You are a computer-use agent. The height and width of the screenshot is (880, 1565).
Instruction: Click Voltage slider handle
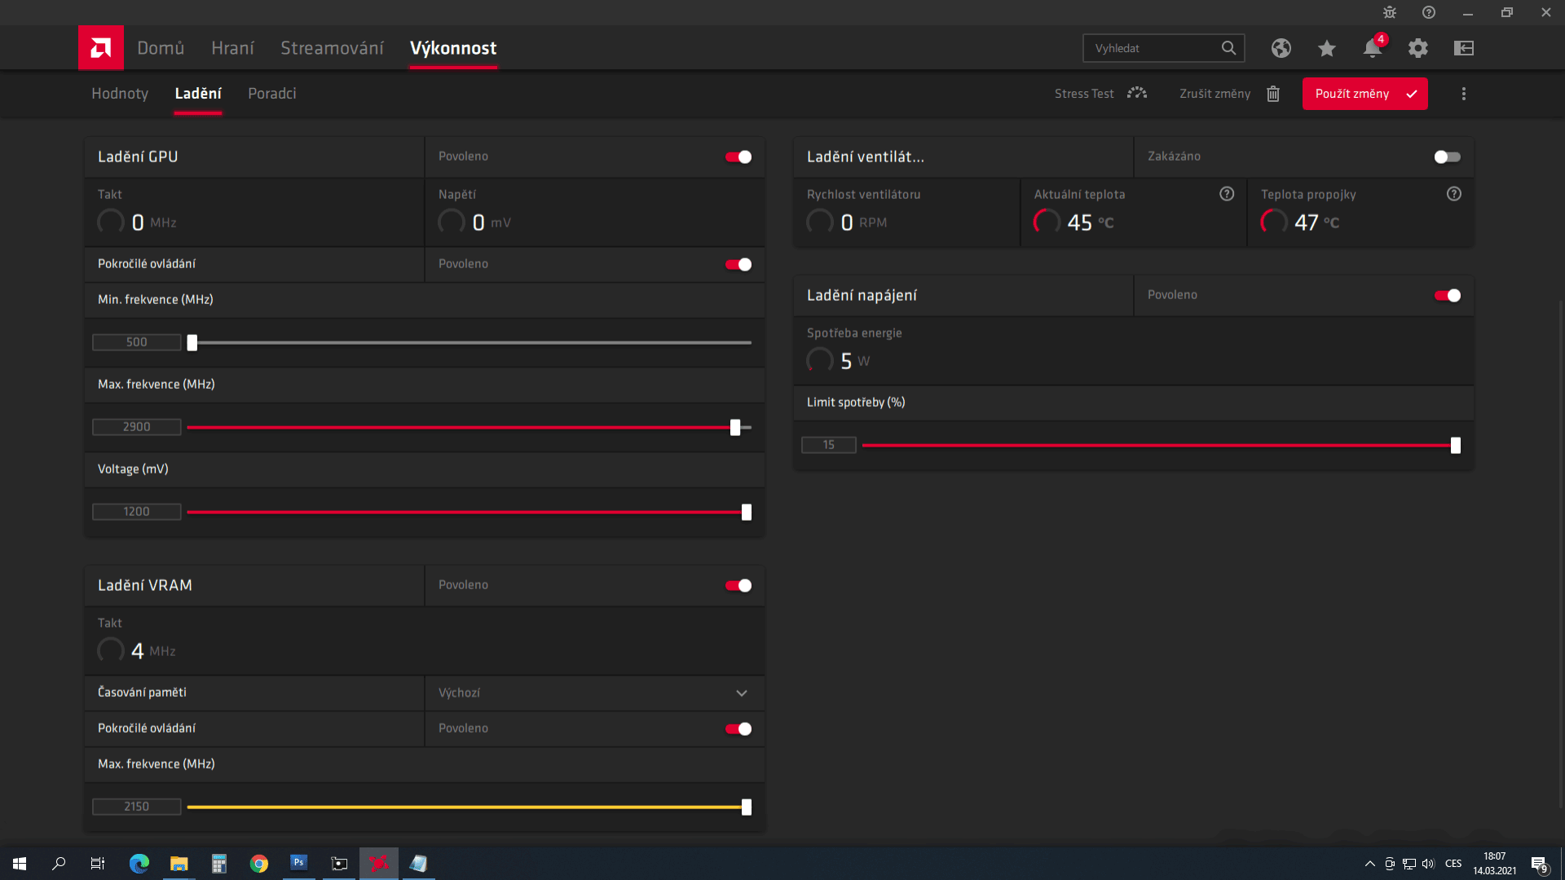[x=747, y=513]
